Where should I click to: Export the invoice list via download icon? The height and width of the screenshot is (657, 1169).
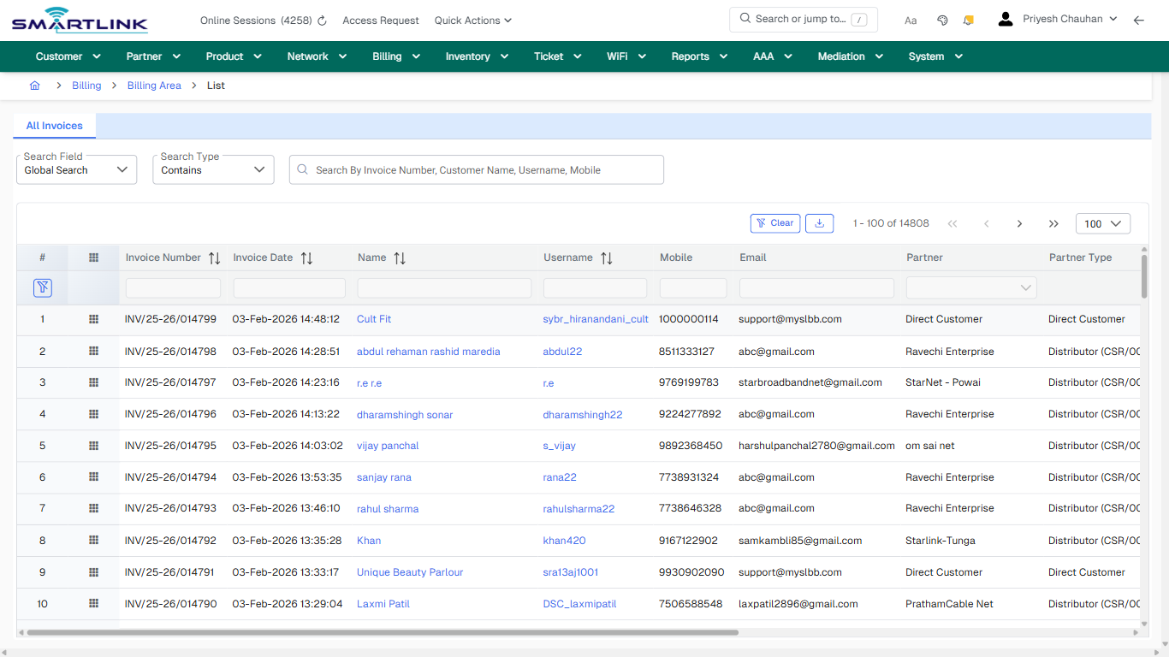click(x=819, y=223)
